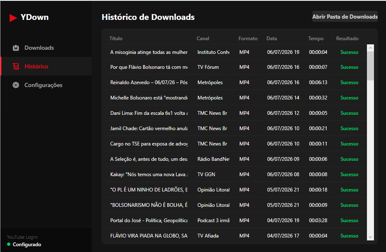Select the row 'Kakay: Nós temos uma nova Lava'
Viewport: 386px width, 252px height.
pyautogui.click(x=236, y=174)
